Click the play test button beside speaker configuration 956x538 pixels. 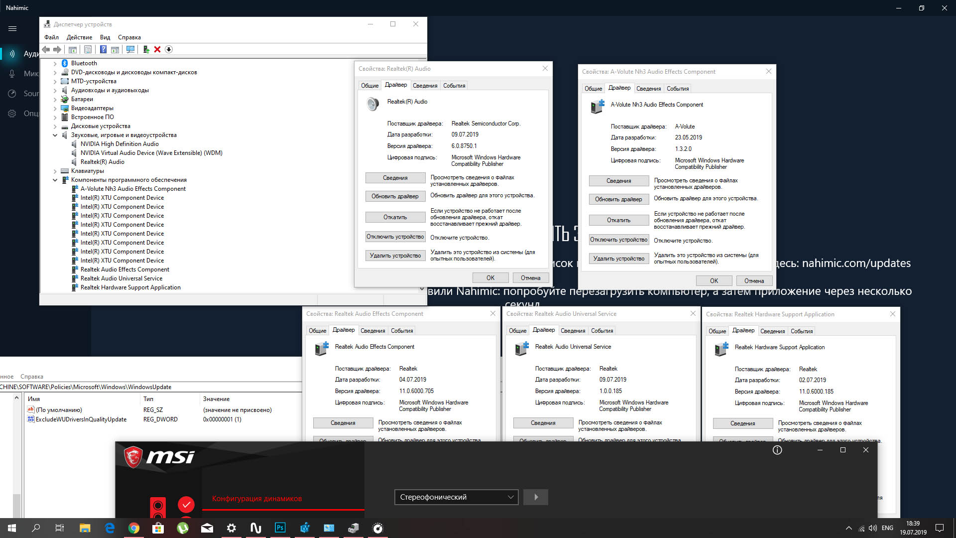pyautogui.click(x=536, y=497)
